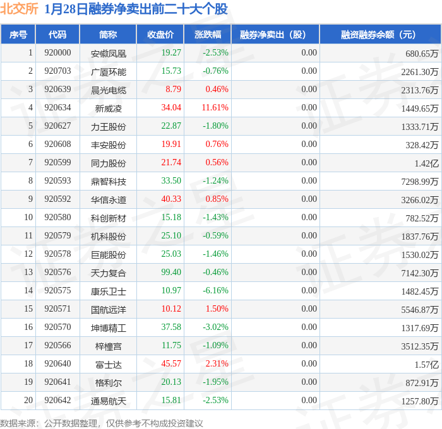Click closing price 99.40
Image resolution: width=442 pixels, height=429 pixels.
(x=171, y=273)
